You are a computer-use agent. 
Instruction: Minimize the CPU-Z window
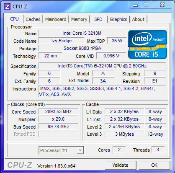pyautogui.click(x=135, y=5)
